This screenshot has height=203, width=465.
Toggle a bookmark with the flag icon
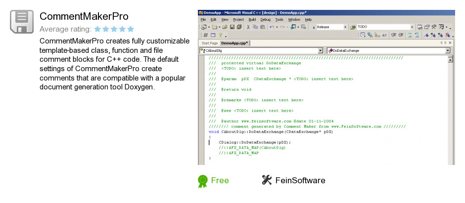(x=426, y=35)
